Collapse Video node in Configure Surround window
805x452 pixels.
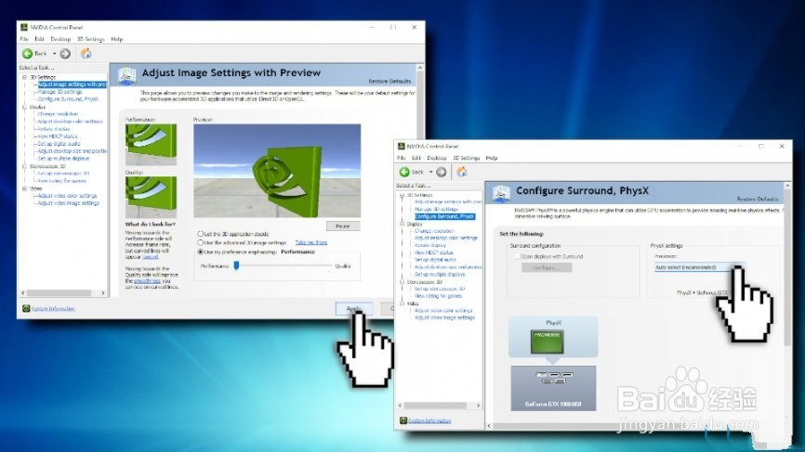click(x=402, y=303)
